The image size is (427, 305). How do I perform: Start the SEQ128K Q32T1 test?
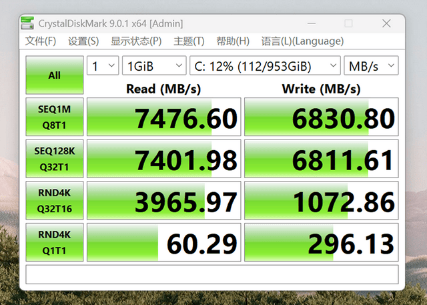tap(55, 158)
